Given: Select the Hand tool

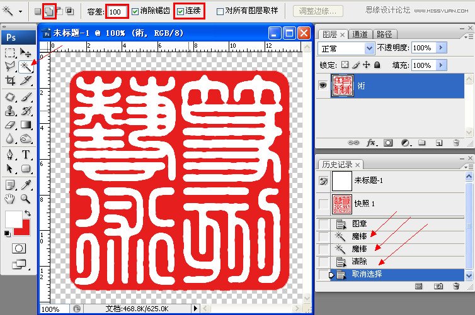Looking at the screenshot, I should 9,199.
